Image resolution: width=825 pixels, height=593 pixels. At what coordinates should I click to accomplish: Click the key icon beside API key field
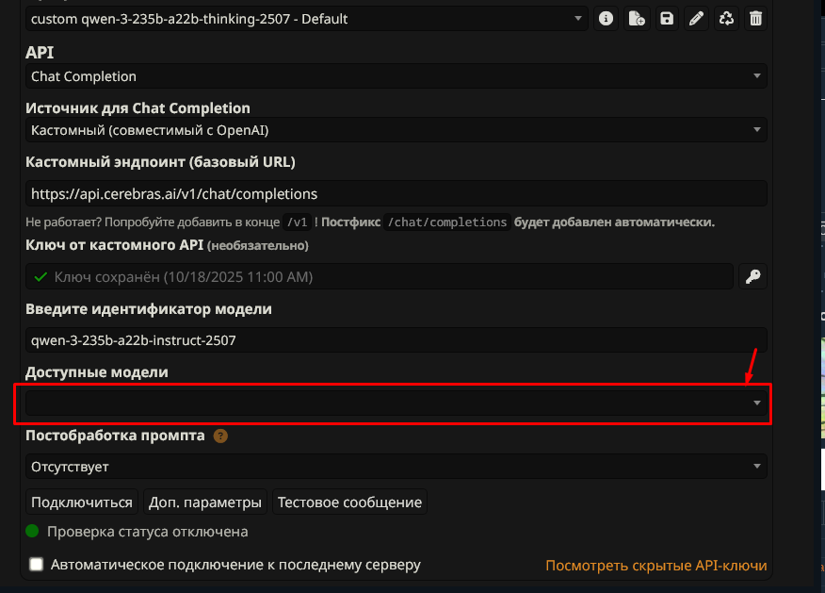click(x=752, y=276)
